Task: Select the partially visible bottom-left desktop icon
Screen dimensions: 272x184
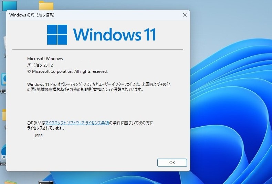Action: 10,182
